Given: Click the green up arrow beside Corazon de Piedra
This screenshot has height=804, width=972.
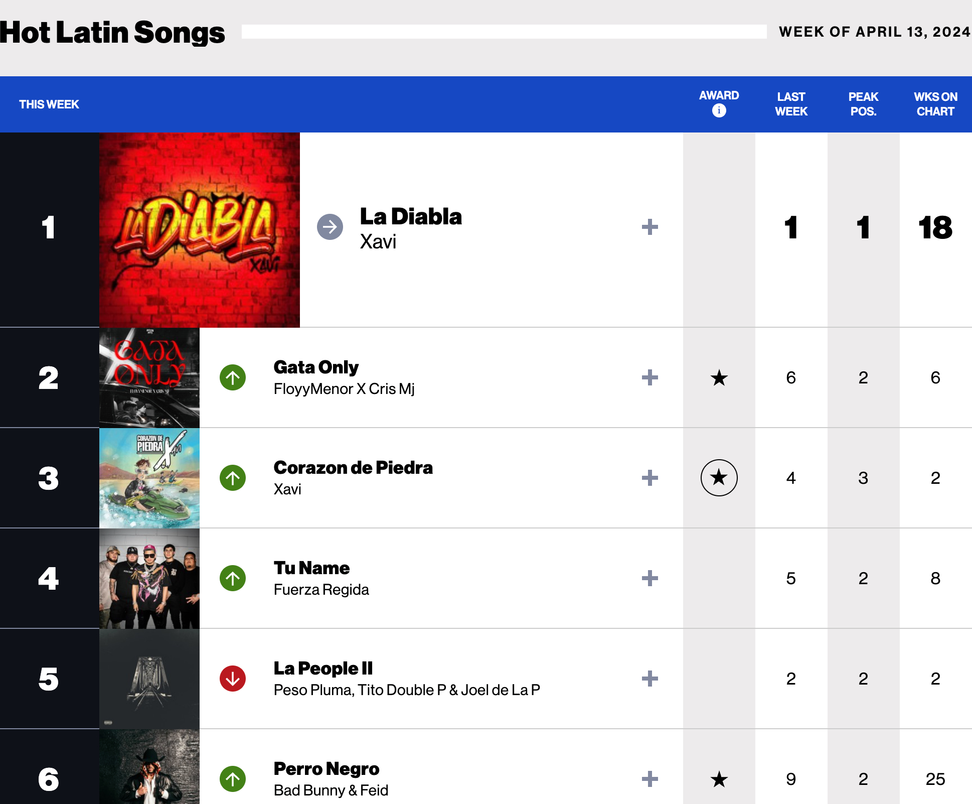Looking at the screenshot, I should 232,478.
